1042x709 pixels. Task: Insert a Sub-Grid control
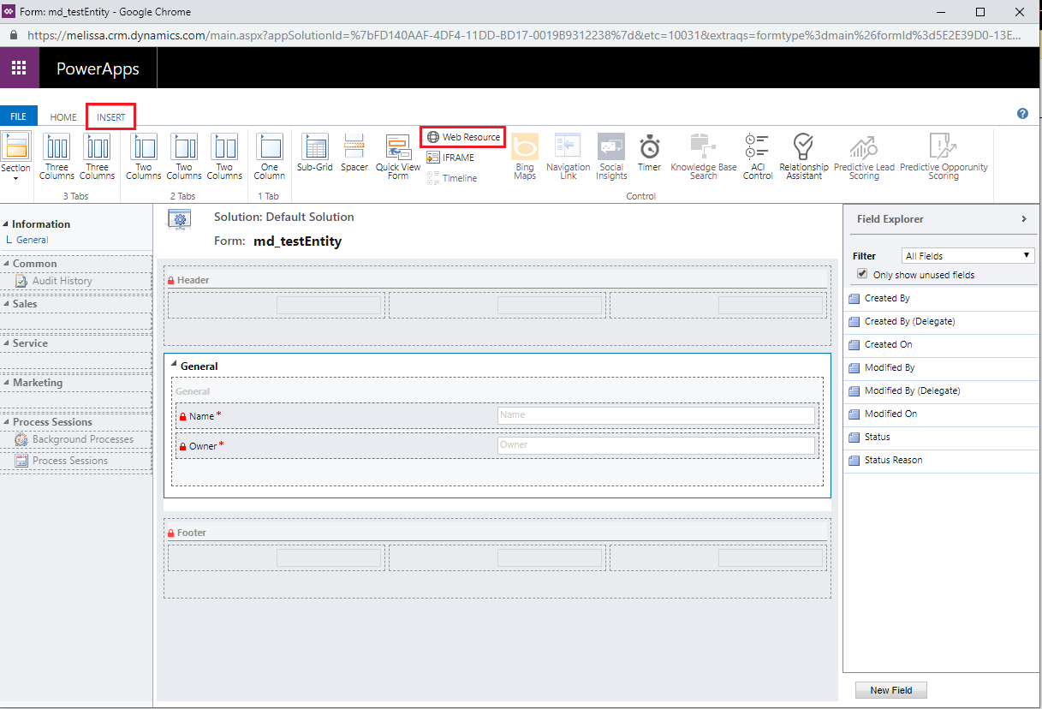coord(315,153)
